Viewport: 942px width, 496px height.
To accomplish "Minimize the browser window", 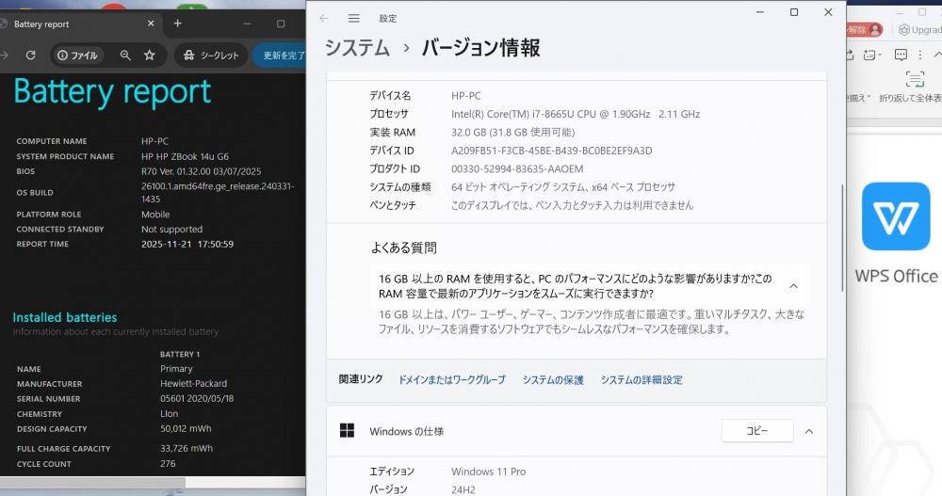I will tap(247, 24).
